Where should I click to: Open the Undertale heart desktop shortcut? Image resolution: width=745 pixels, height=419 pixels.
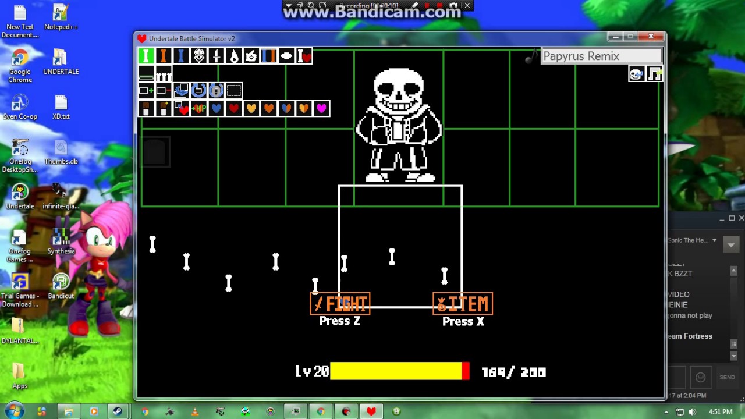click(x=20, y=197)
